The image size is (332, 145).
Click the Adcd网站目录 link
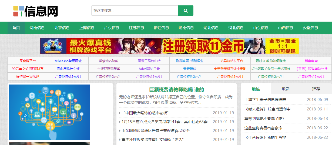pos(149,69)
